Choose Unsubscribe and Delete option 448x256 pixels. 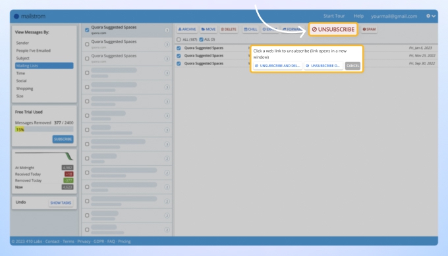point(277,66)
